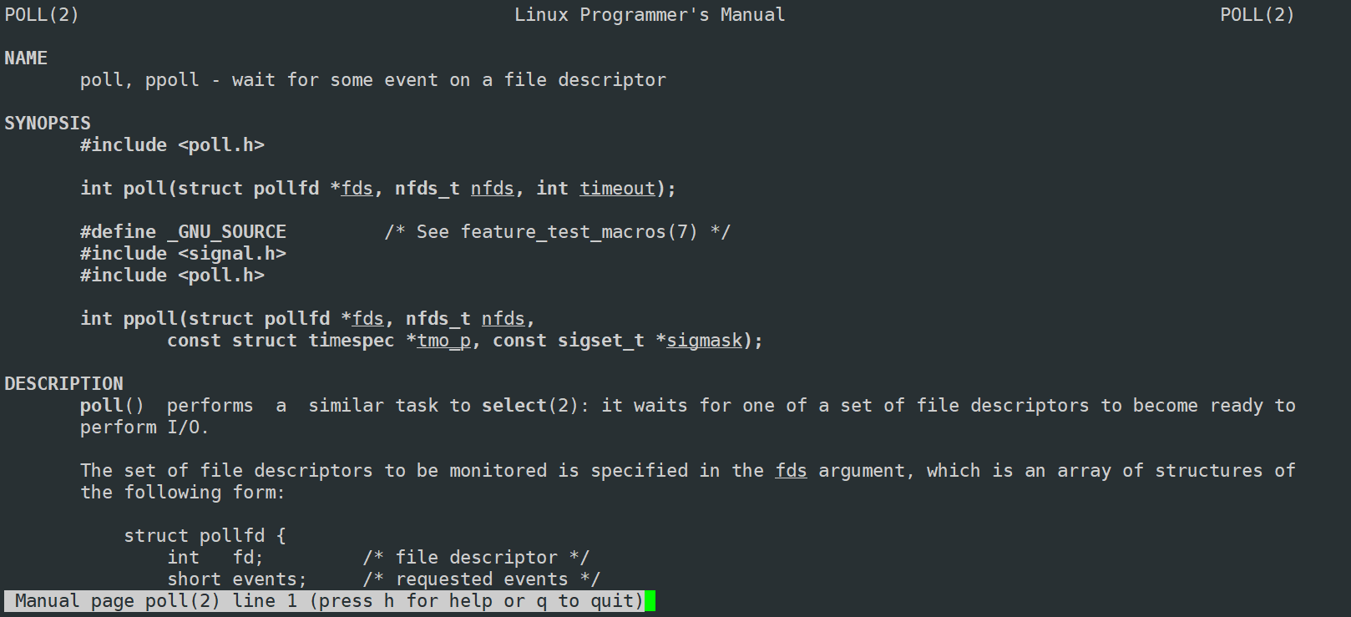Click the struct pollfd { declaration
This screenshot has height=617, width=1351.
click(x=205, y=536)
